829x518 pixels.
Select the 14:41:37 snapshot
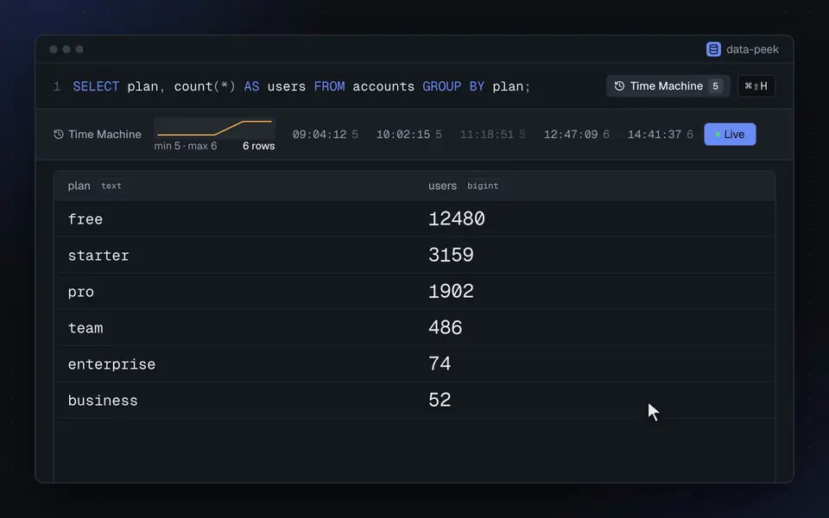(x=660, y=135)
